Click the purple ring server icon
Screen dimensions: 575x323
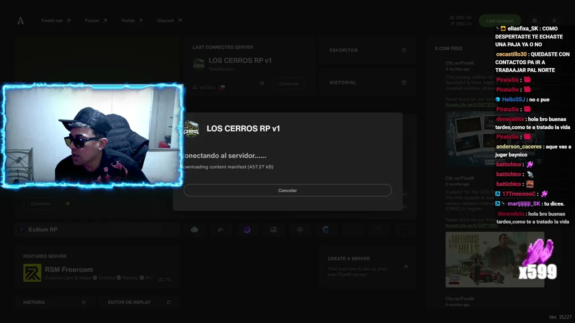coord(247,230)
